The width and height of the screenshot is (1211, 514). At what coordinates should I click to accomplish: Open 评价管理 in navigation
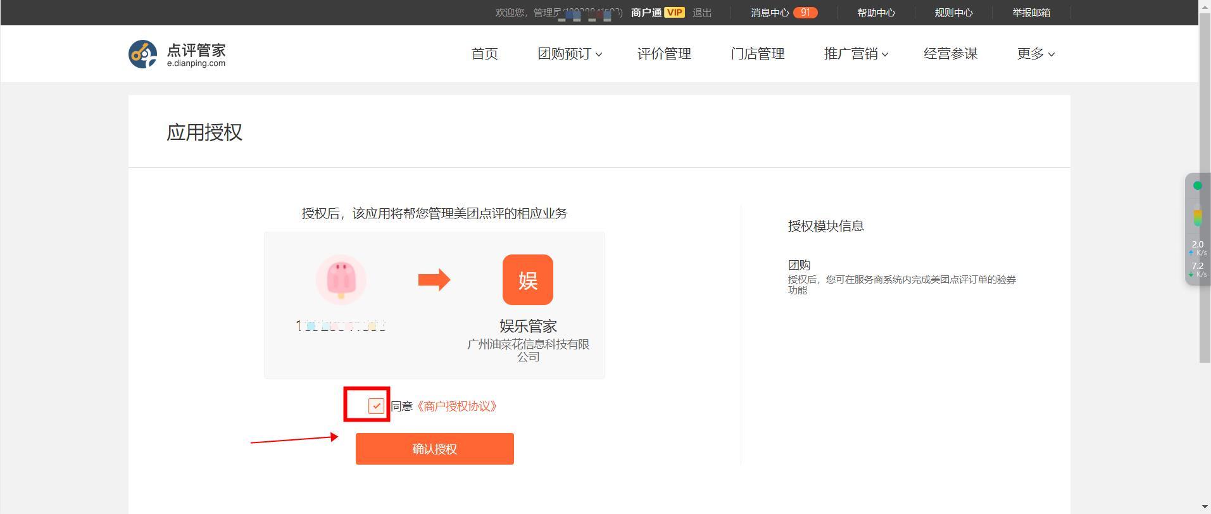tap(664, 54)
